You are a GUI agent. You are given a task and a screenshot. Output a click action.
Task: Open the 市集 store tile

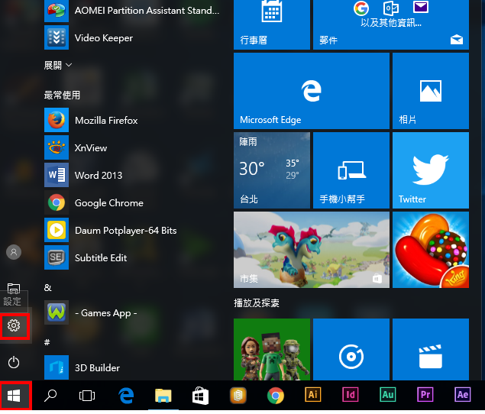(312, 250)
